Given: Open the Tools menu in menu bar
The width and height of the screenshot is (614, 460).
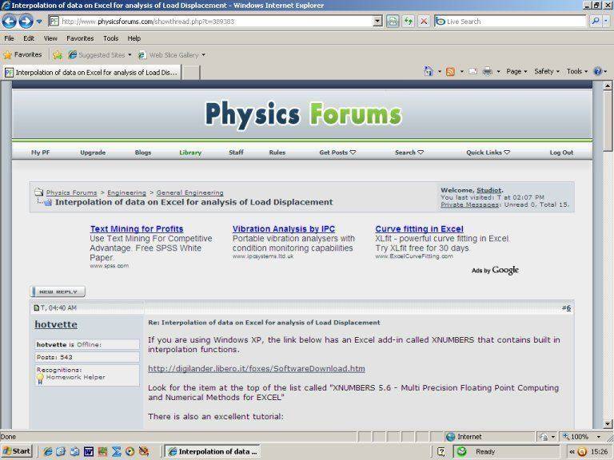Looking at the screenshot, I should 111,38.
